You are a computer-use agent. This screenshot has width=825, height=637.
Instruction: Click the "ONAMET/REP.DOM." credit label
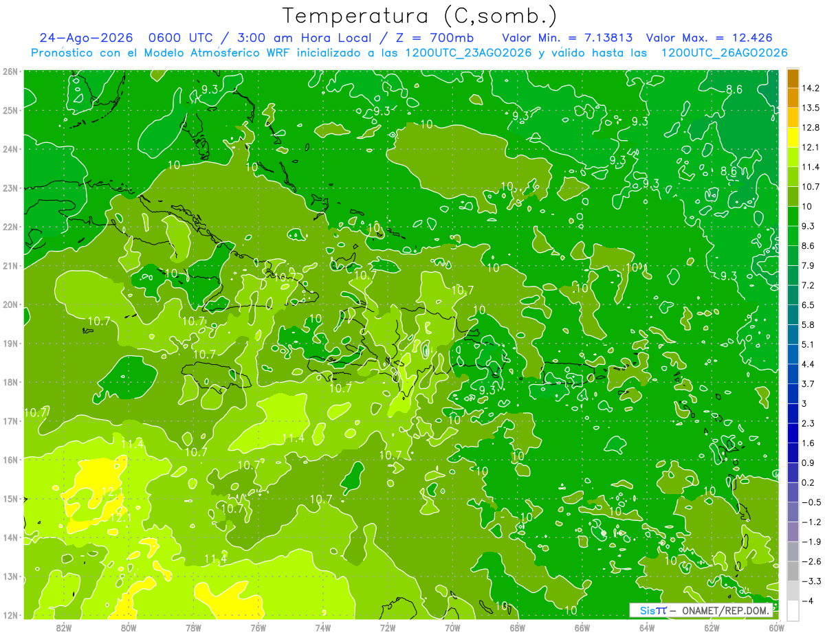tap(725, 610)
